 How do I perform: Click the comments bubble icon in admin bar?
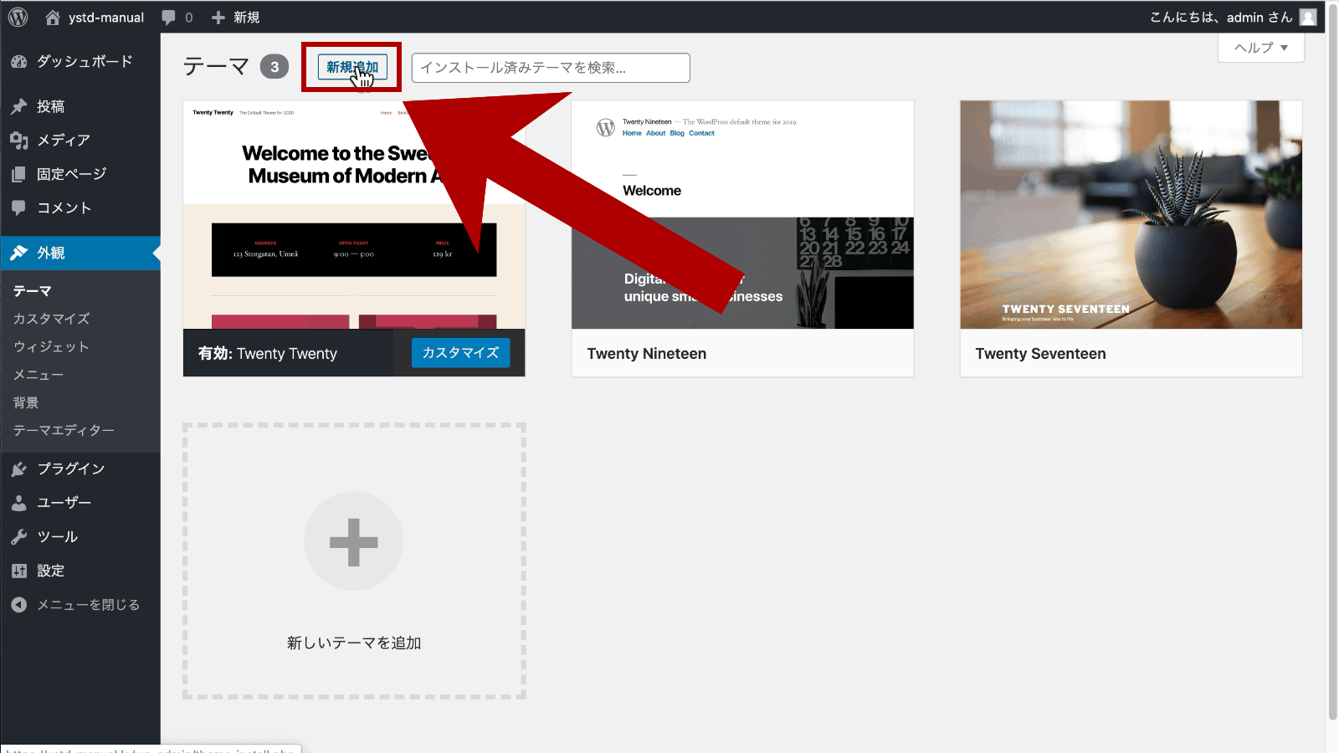(168, 18)
